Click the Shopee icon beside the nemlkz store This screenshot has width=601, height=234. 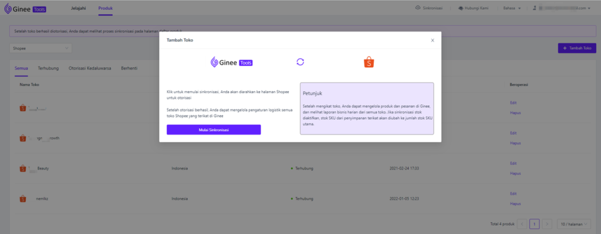23,199
